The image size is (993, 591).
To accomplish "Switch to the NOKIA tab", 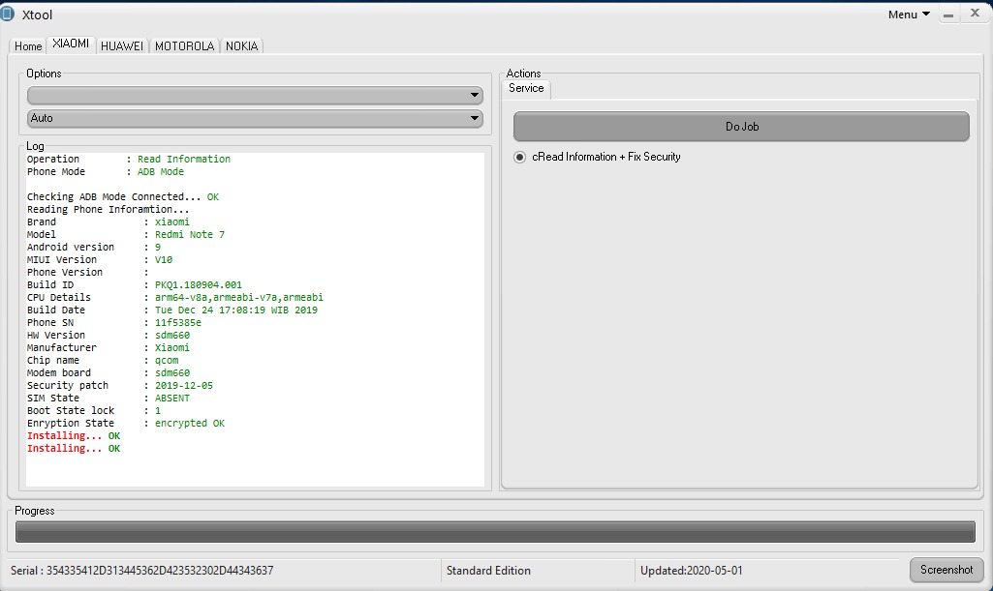I will point(242,46).
